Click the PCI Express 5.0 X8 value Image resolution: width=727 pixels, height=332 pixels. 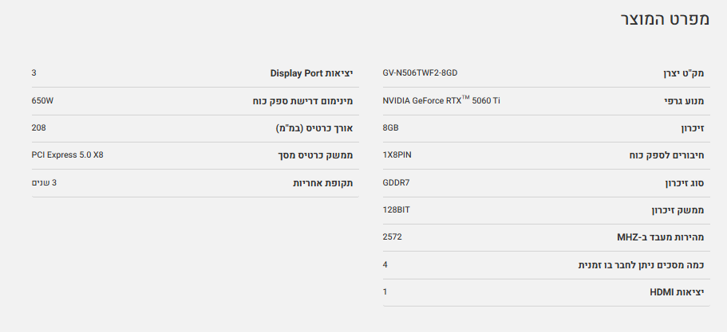67,154
